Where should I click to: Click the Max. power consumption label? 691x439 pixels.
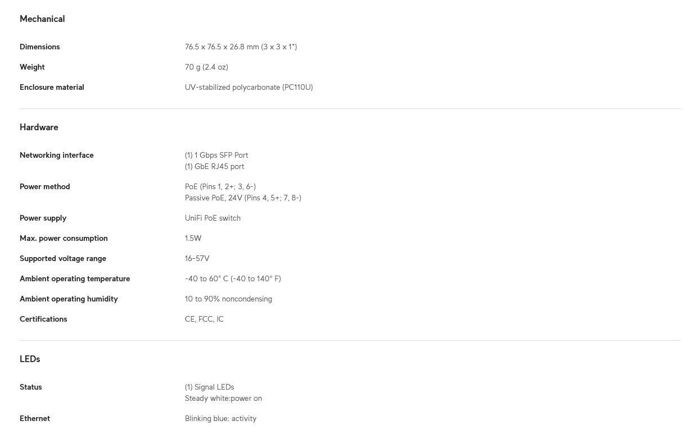tap(64, 239)
